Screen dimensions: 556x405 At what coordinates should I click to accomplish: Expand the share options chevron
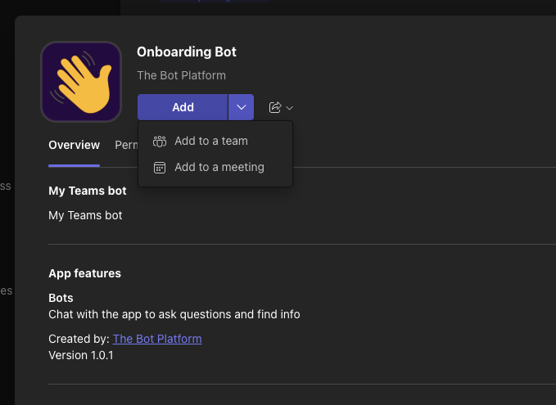pyautogui.click(x=289, y=108)
